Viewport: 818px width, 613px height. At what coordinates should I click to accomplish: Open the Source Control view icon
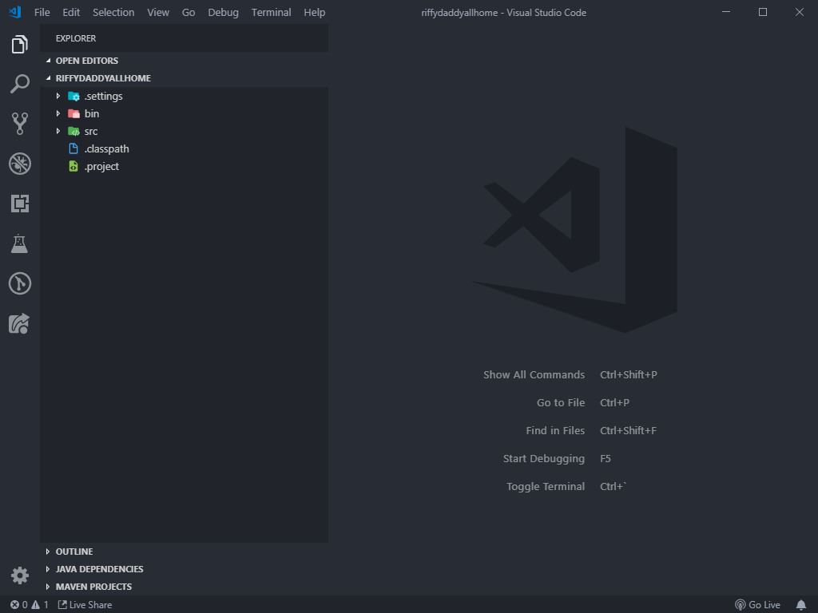(x=19, y=124)
